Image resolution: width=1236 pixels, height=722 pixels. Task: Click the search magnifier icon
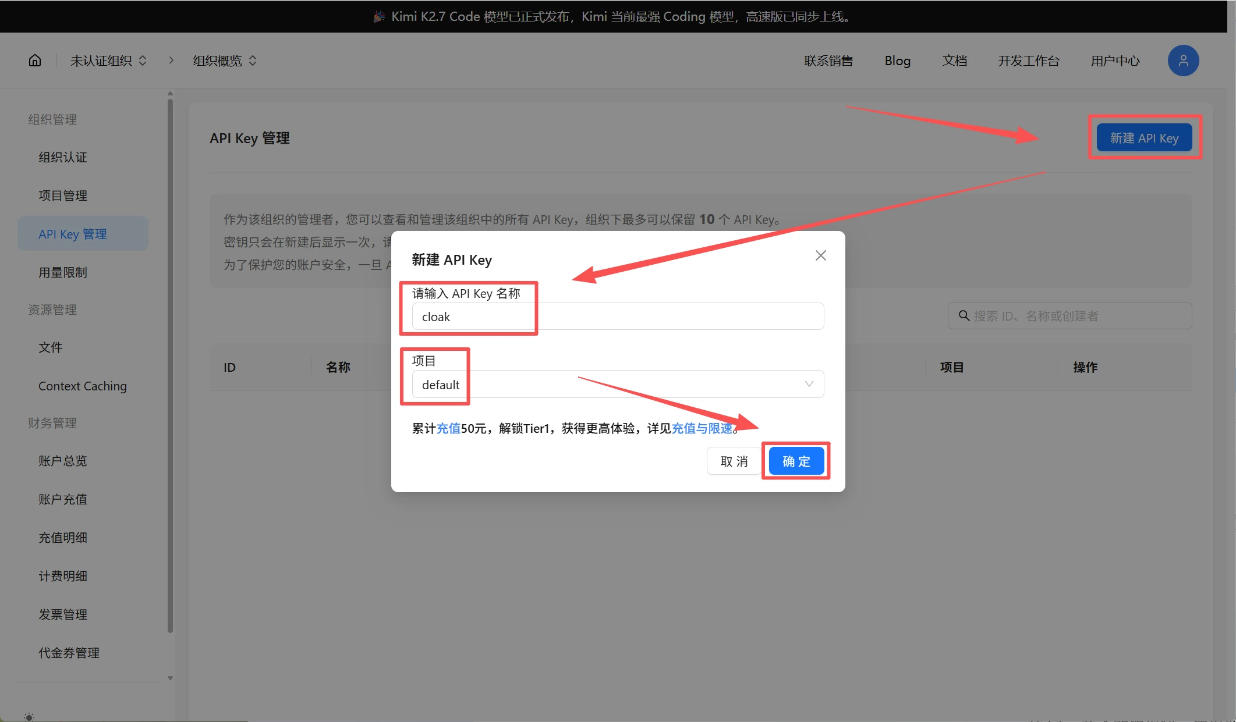coord(964,315)
